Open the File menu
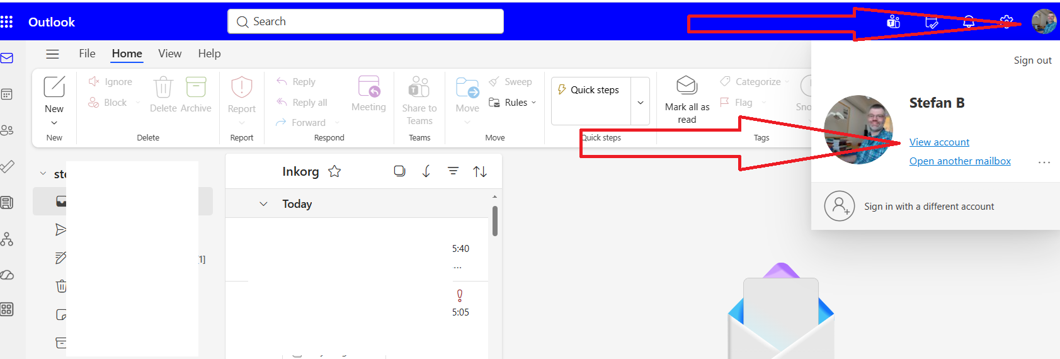The height and width of the screenshot is (359, 1060). [87, 54]
